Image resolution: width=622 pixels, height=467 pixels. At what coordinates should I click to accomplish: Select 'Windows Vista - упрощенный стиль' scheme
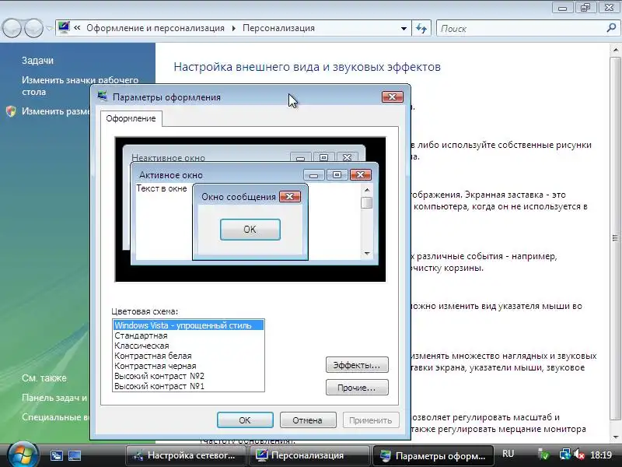[x=188, y=325]
